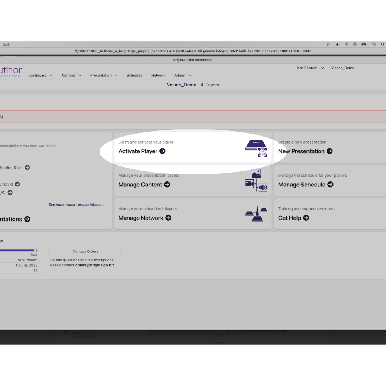Click the Manage Content heading
This screenshot has width=386, height=386.
click(x=141, y=185)
